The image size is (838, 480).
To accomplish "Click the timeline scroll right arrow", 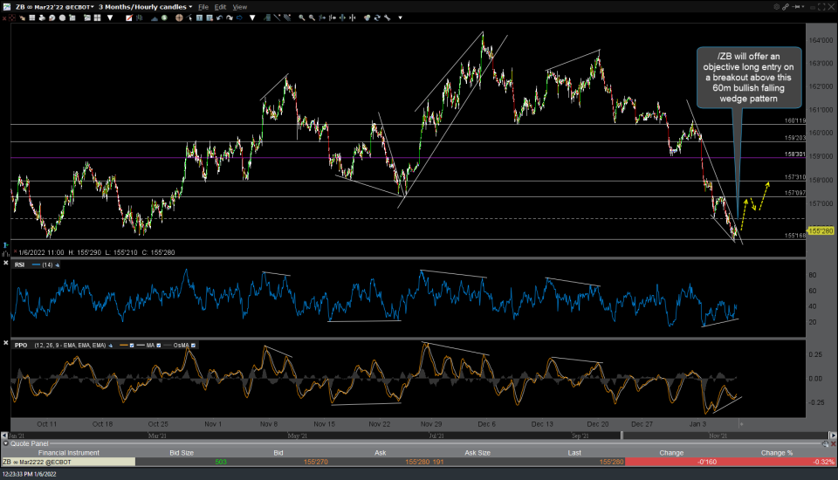I will (x=833, y=435).
